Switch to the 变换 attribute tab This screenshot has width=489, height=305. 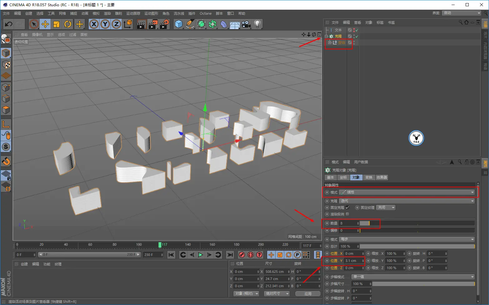369,177
